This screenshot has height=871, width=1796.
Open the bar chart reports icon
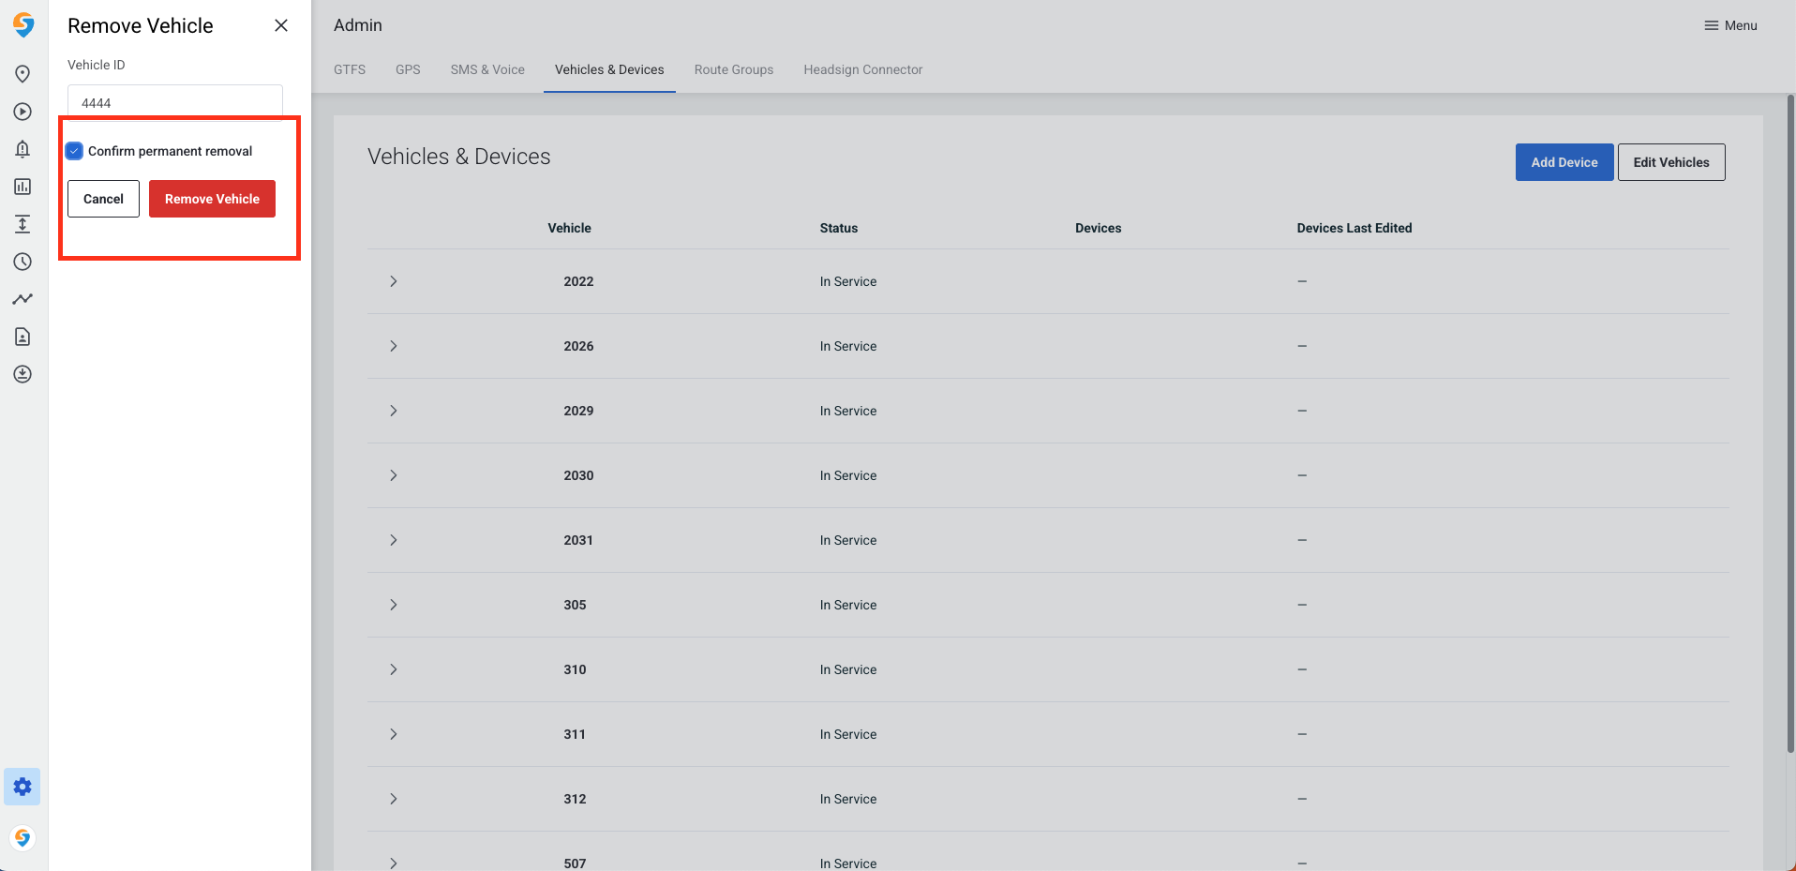tap(22, 186)
